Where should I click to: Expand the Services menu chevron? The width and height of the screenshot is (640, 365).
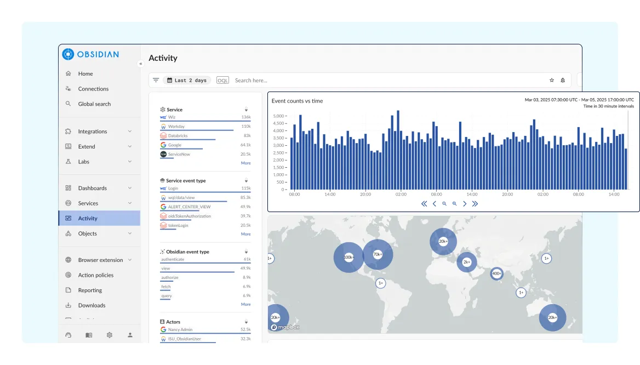coord(130,203)
